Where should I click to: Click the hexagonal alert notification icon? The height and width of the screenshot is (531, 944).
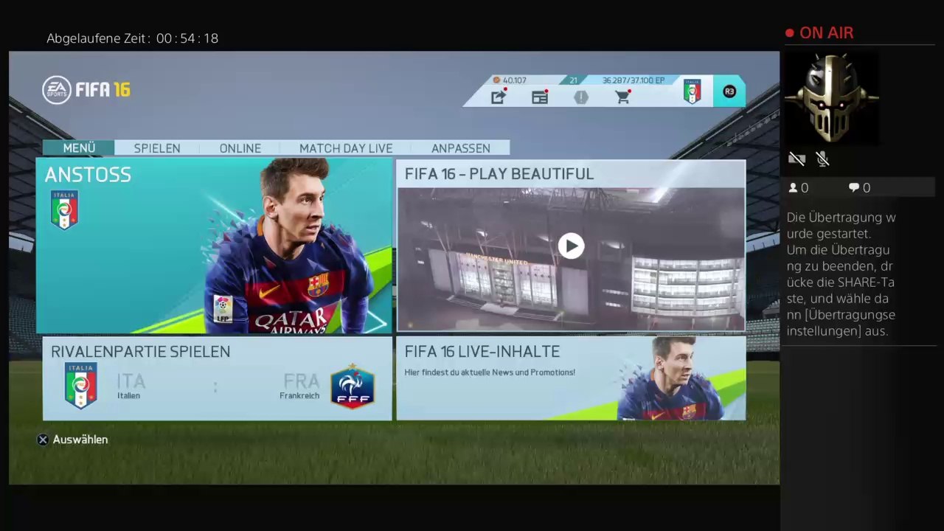(x=581, y=97)
